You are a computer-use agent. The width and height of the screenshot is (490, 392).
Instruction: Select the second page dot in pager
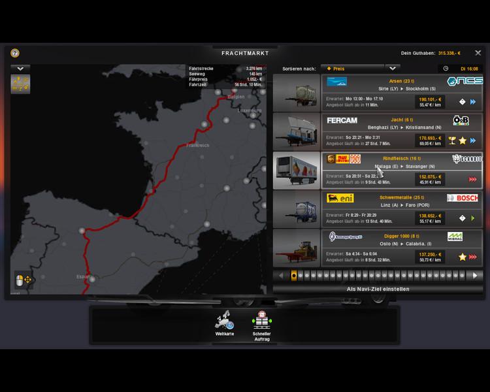pos(302,276)
